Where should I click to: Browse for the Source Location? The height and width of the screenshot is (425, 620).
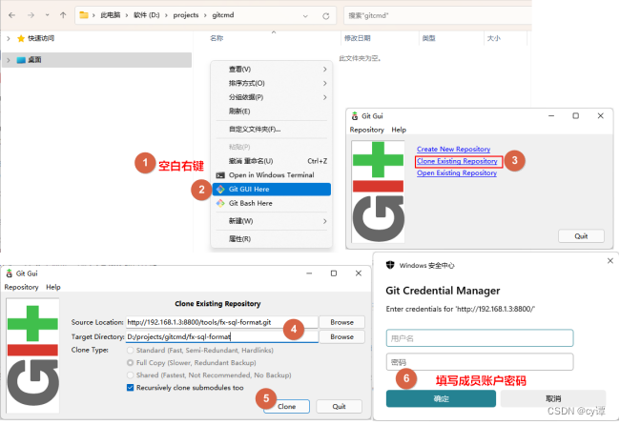(341, 322)
